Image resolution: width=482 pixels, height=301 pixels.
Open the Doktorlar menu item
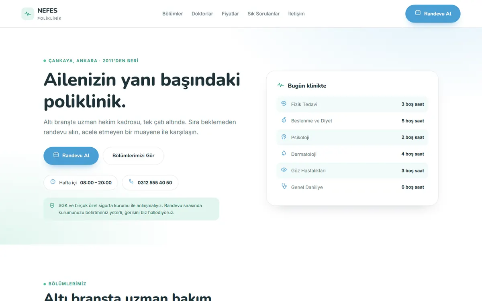pos(202,14)
